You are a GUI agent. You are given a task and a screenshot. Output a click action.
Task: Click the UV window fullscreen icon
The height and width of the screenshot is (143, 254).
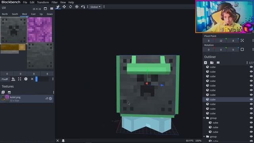[45, 9]
